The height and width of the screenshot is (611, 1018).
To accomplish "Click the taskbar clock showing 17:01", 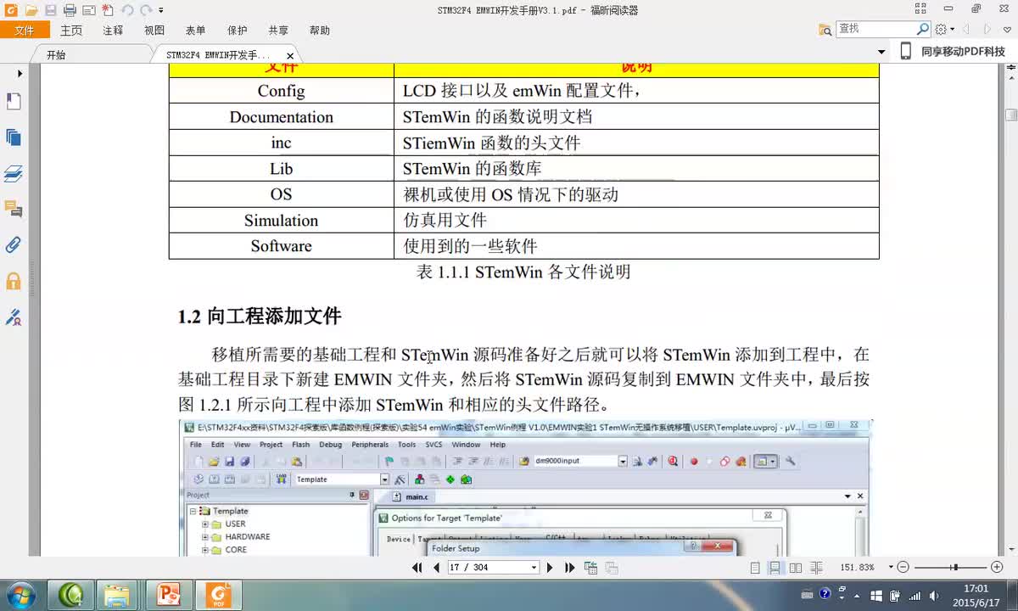I will pos(976,595).
